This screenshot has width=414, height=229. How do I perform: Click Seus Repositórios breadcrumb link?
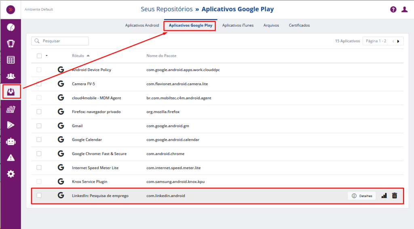(x=167, y=9)
